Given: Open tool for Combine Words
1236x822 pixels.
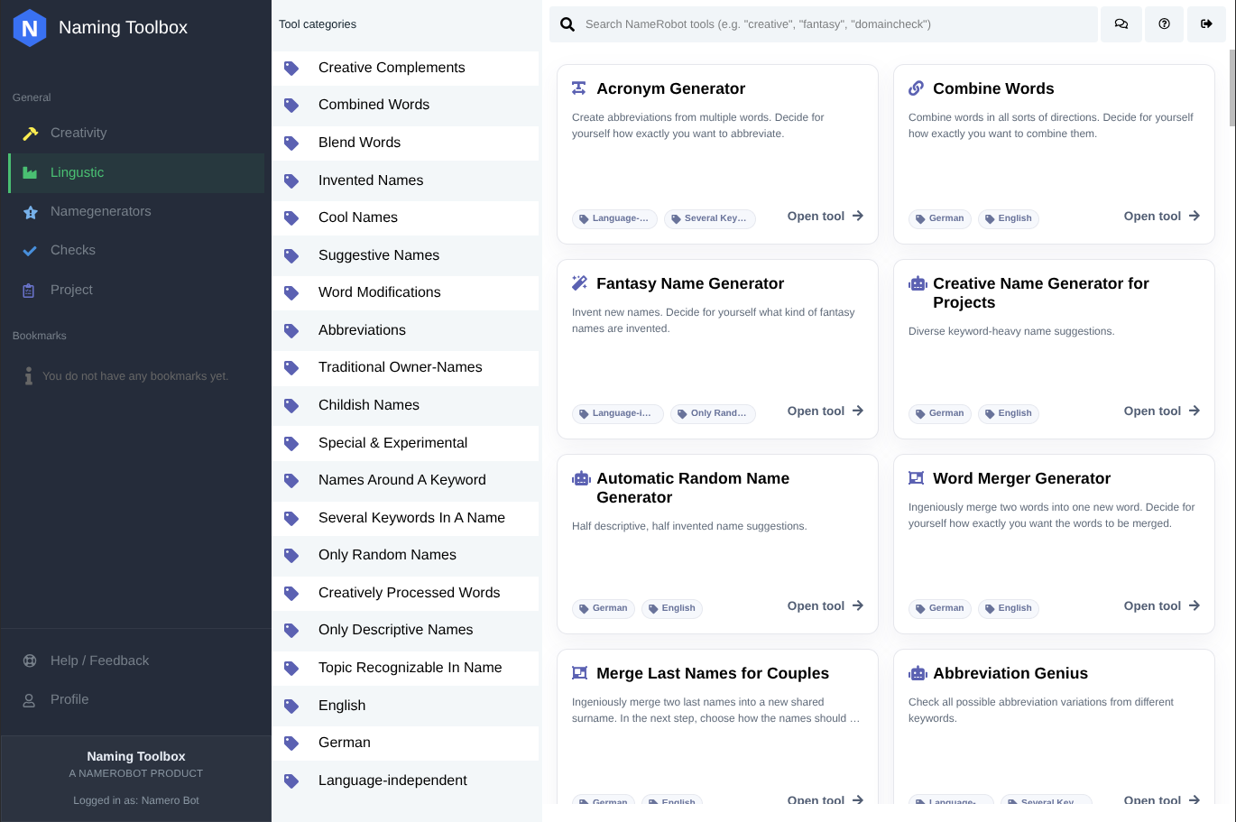Looking at the screenshot, I should click(1161, 217).
